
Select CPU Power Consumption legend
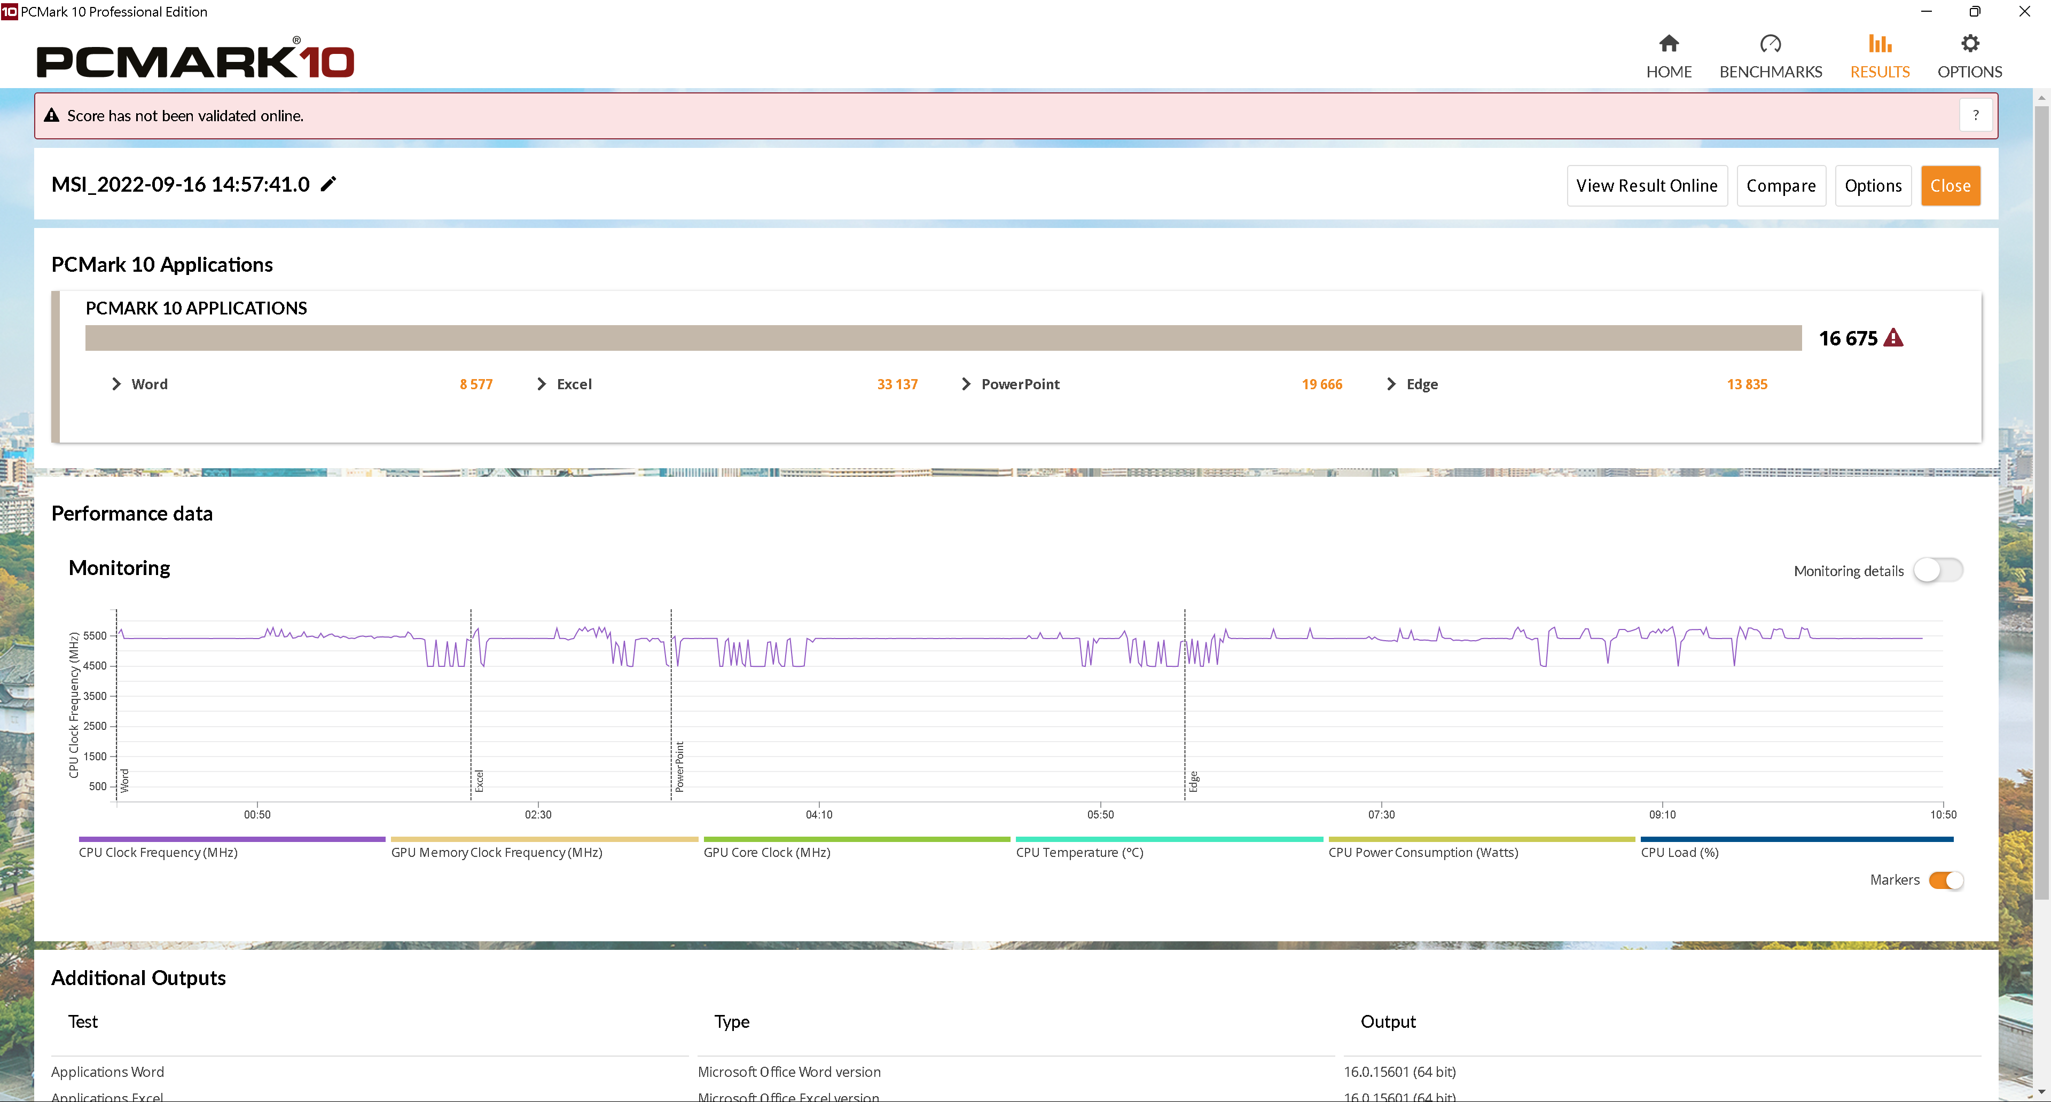1482,848
